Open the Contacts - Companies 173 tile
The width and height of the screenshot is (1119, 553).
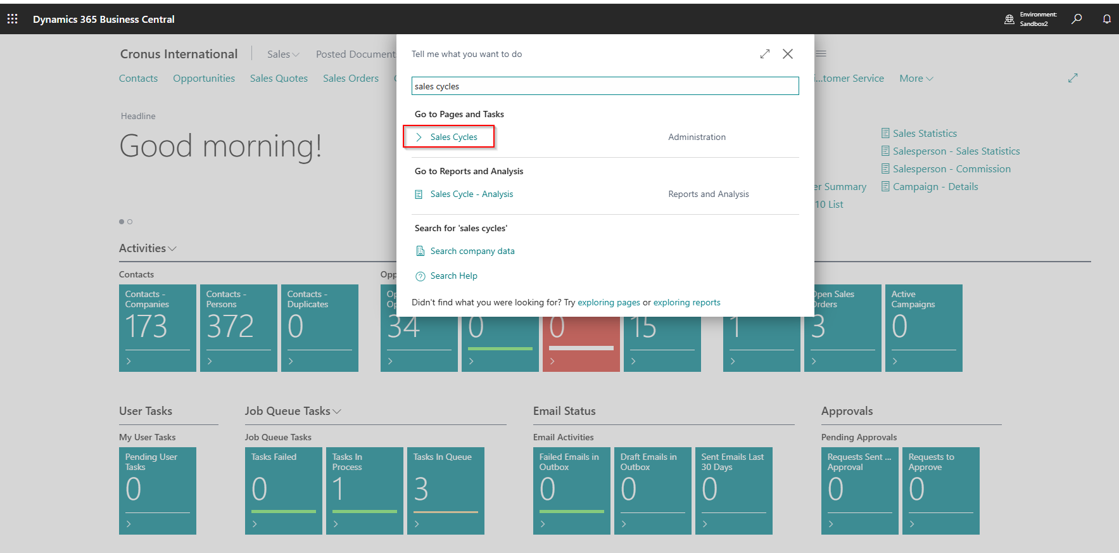(x=158, y=328)
